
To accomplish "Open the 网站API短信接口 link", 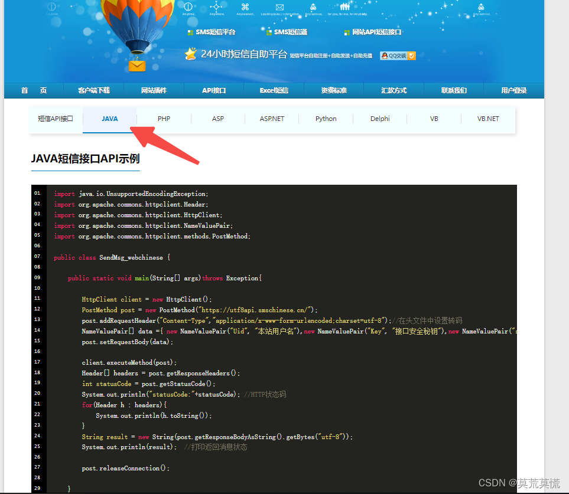I will click(x=376, y=32).
